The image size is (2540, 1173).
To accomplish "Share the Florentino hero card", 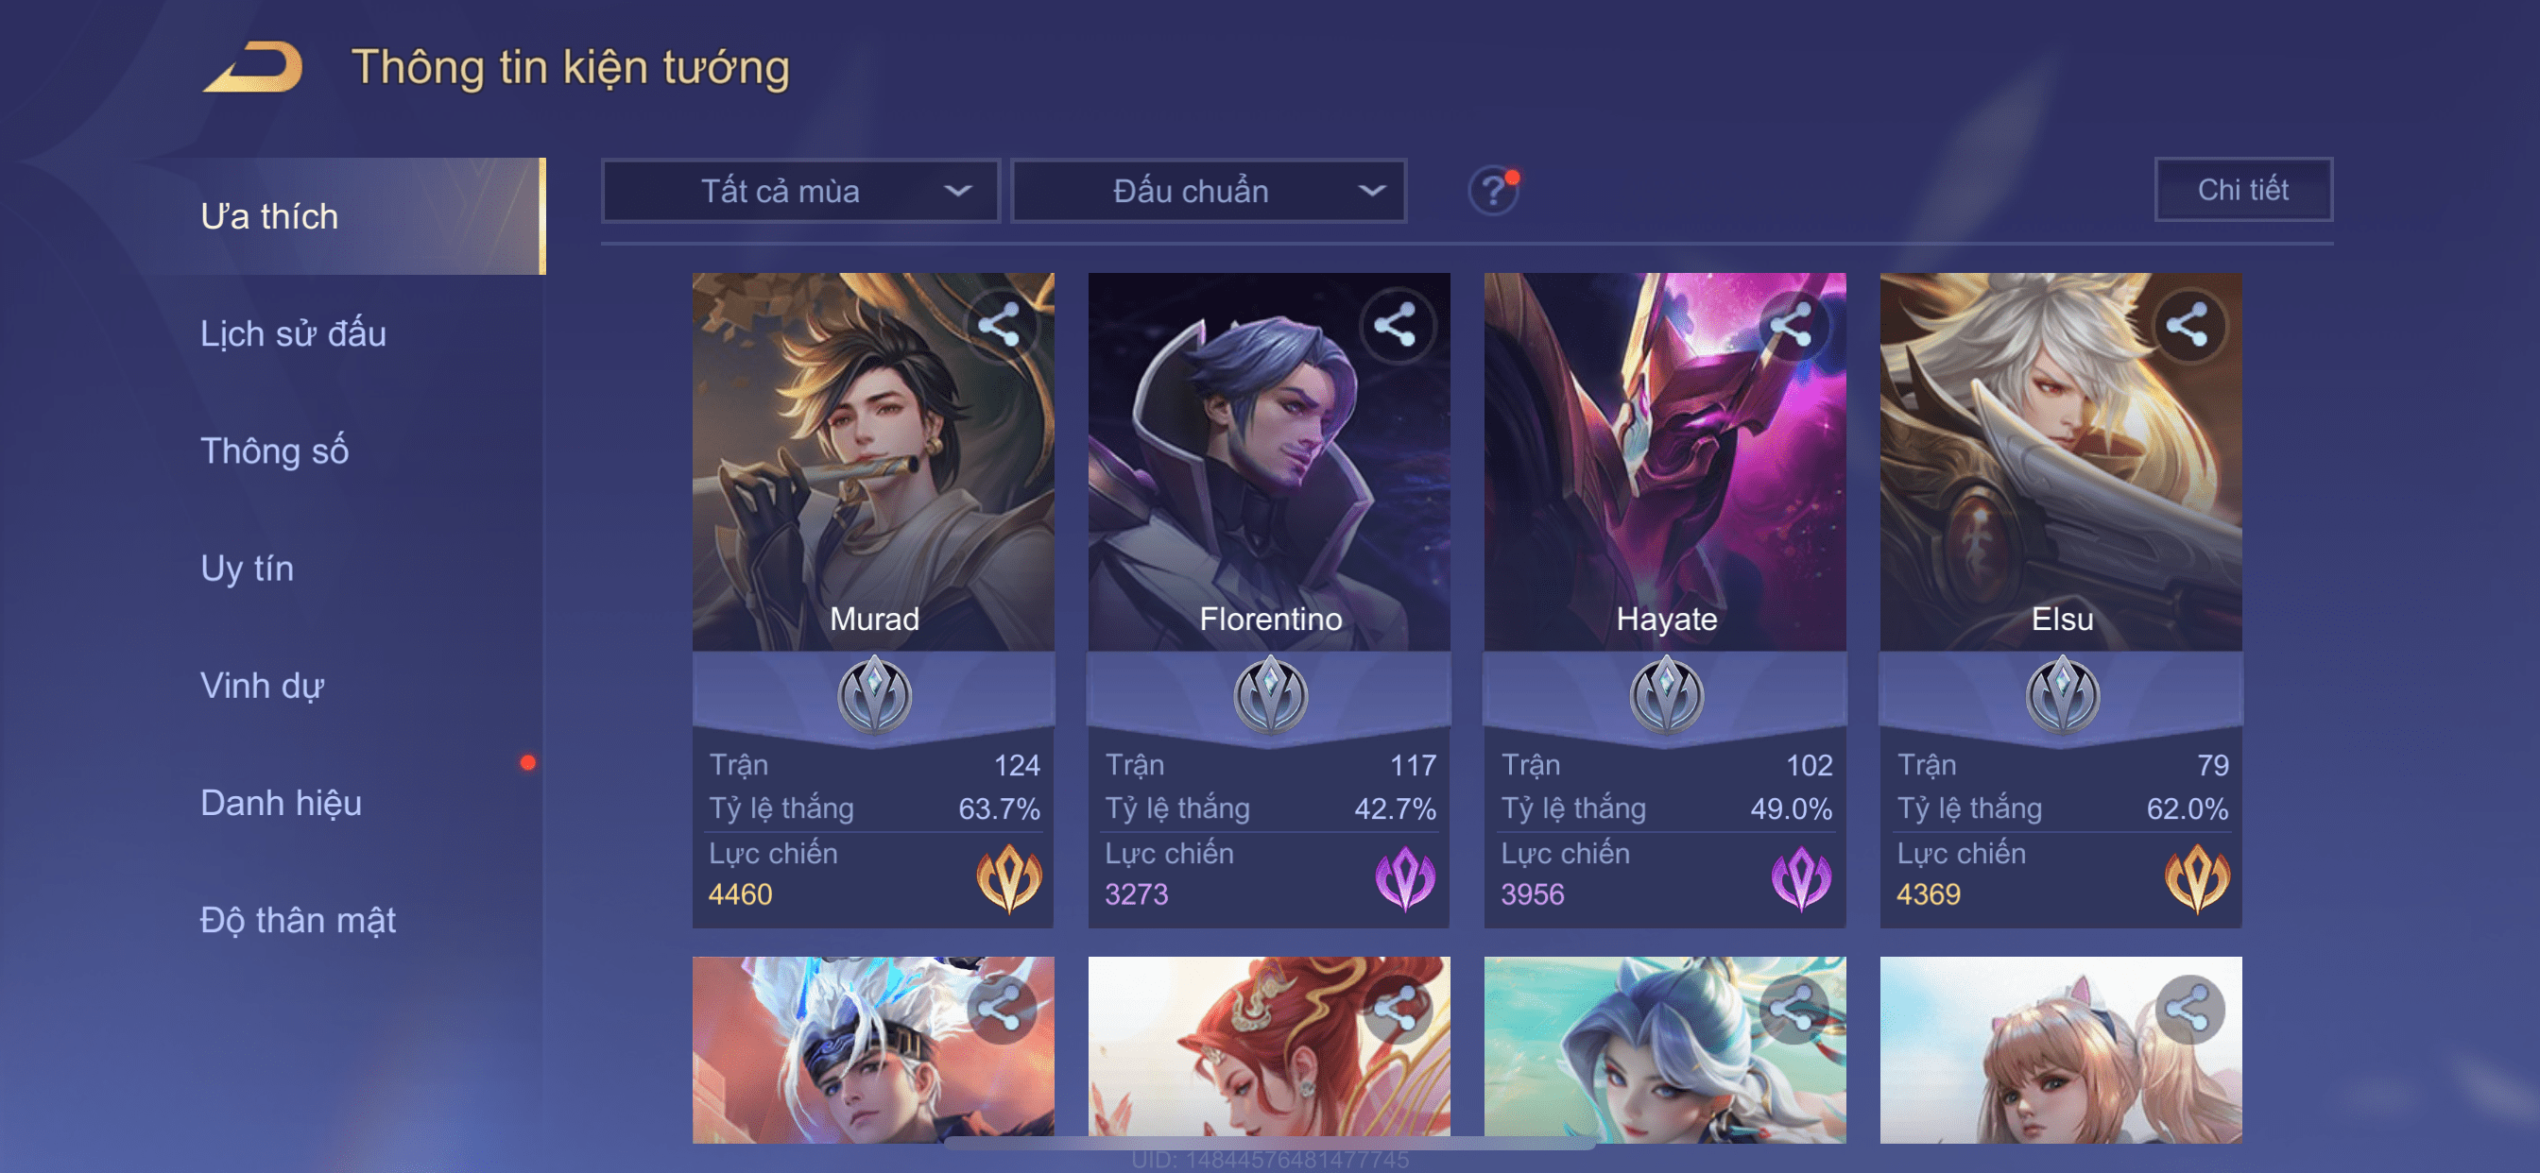I will tap(1396, 324).
